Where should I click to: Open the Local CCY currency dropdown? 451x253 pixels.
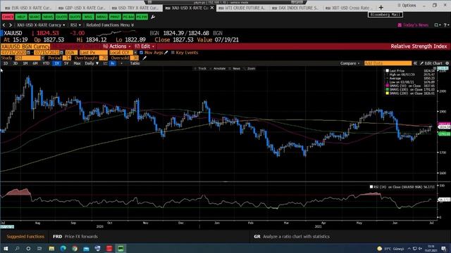click(135, 53)
